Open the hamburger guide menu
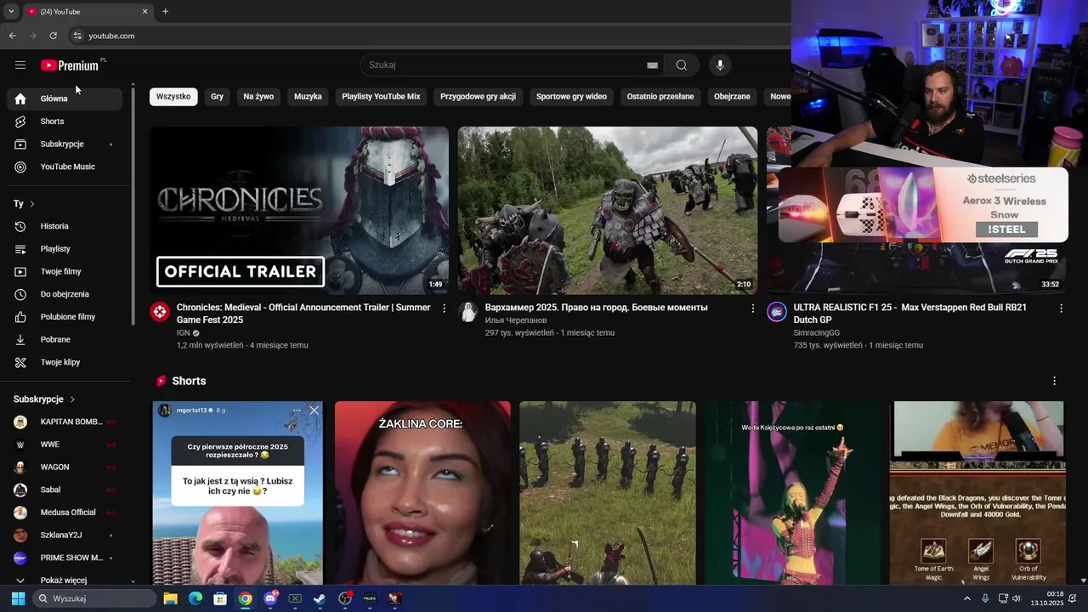 coord(20,65)
